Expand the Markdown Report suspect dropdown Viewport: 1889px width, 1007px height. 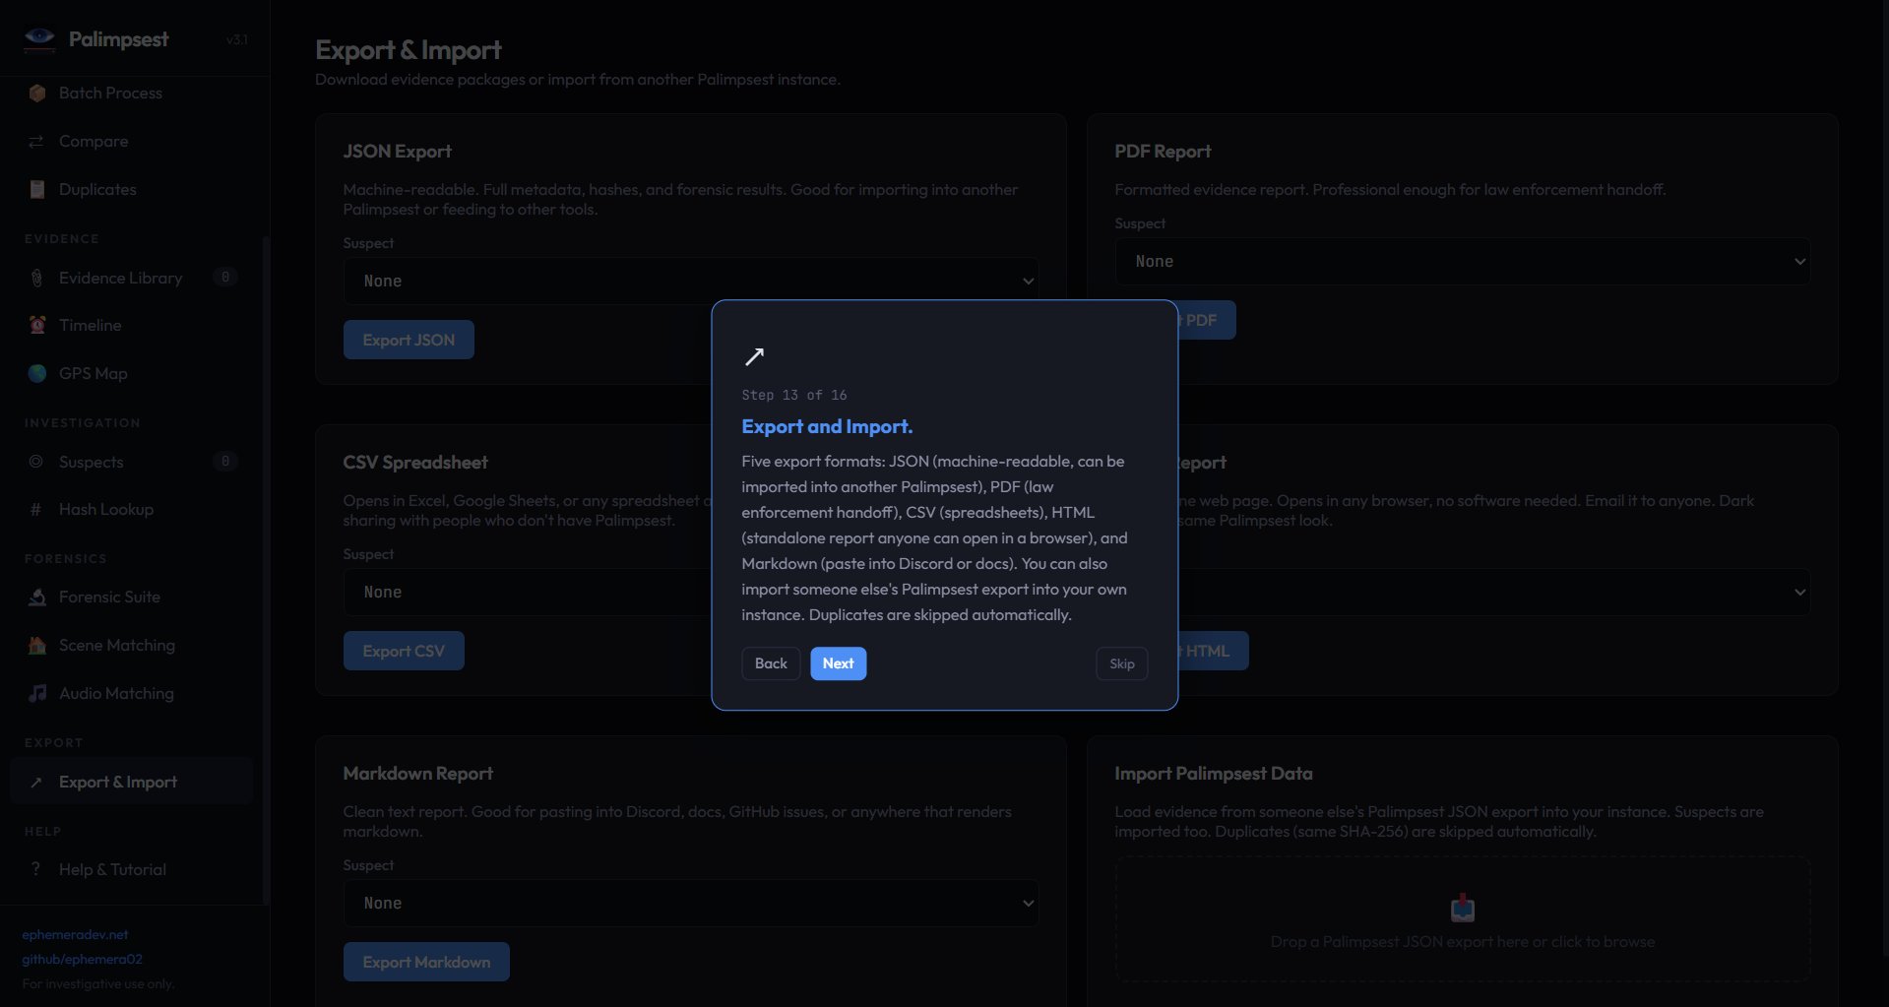pos(690,904)
